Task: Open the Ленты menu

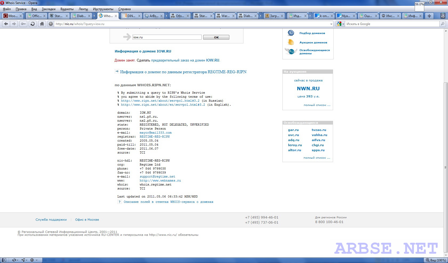Action: pyautogui.click(x=83, y=9)
